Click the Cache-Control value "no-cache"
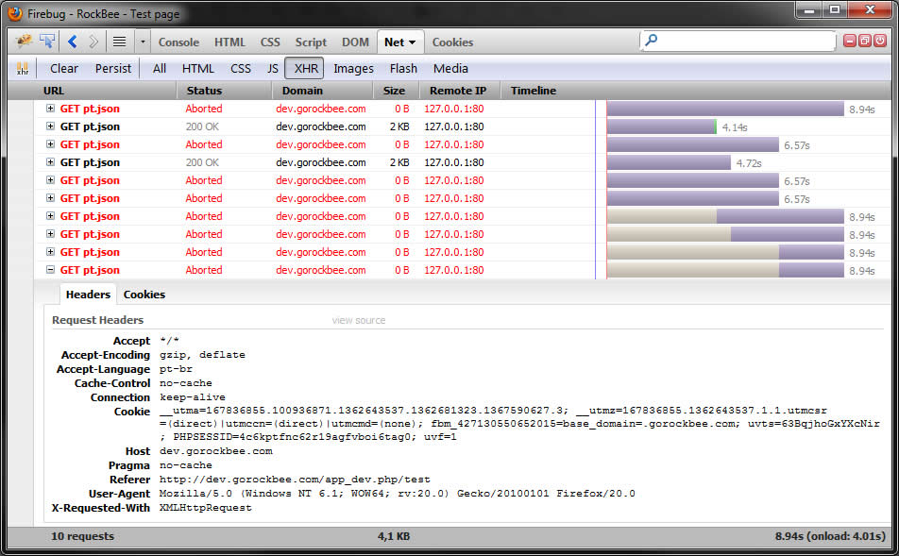 point(186,383)
